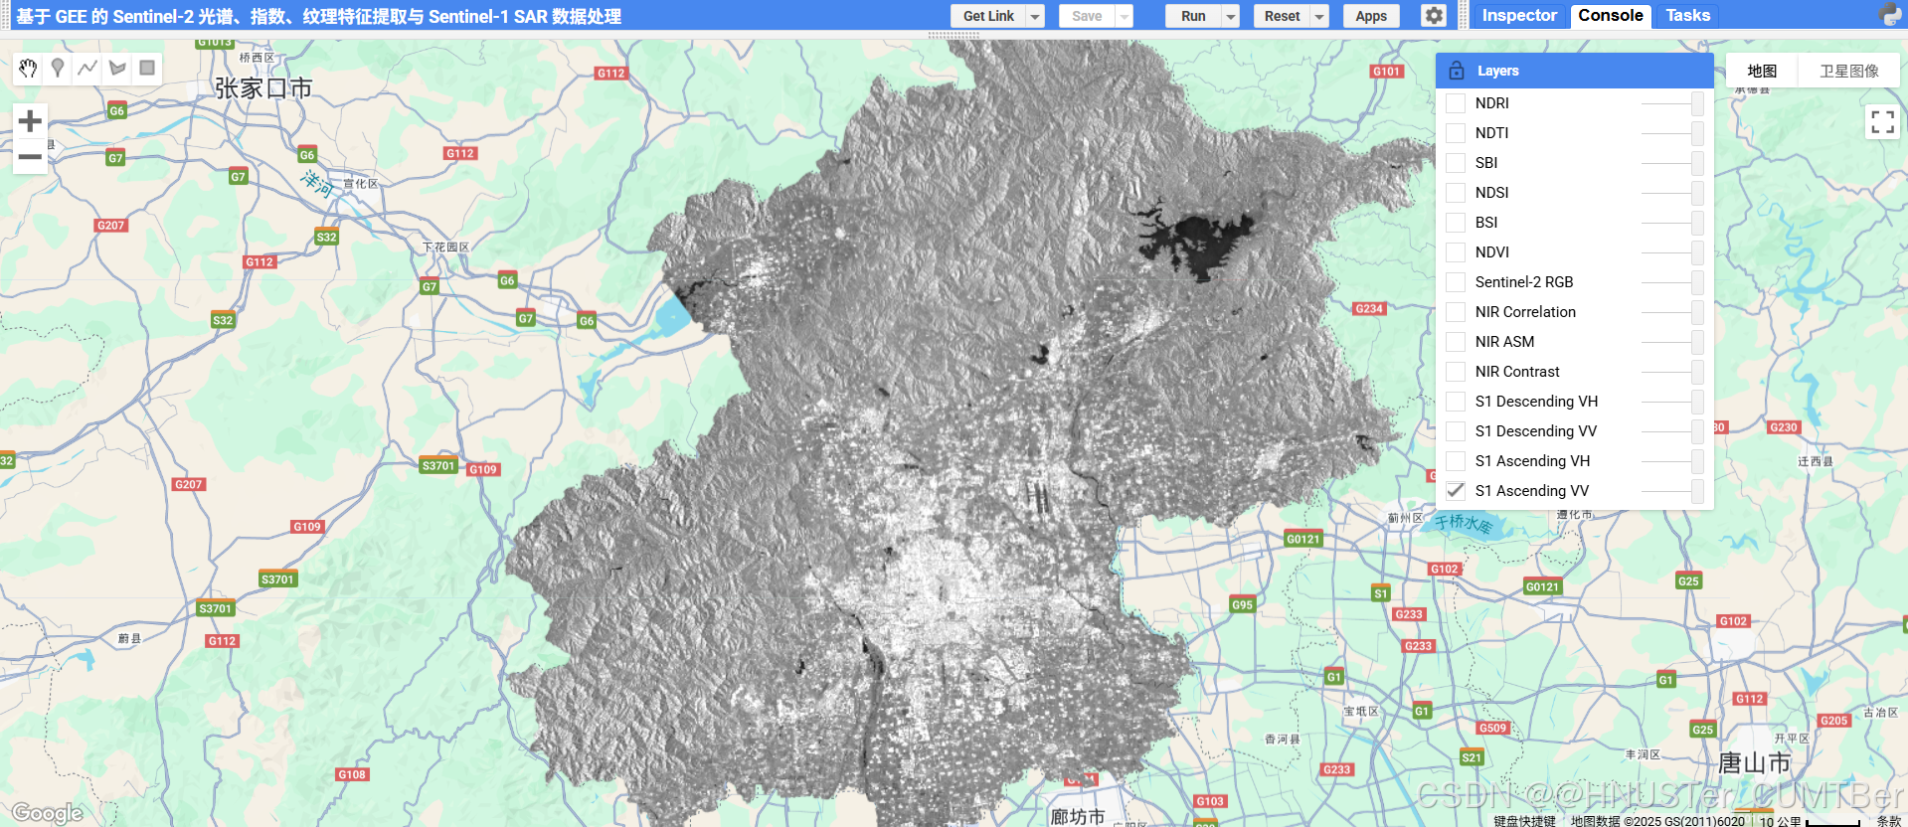This screenshot has width=1908, height=827.
Task: Zoom in on the map
Action: point(30,121)
